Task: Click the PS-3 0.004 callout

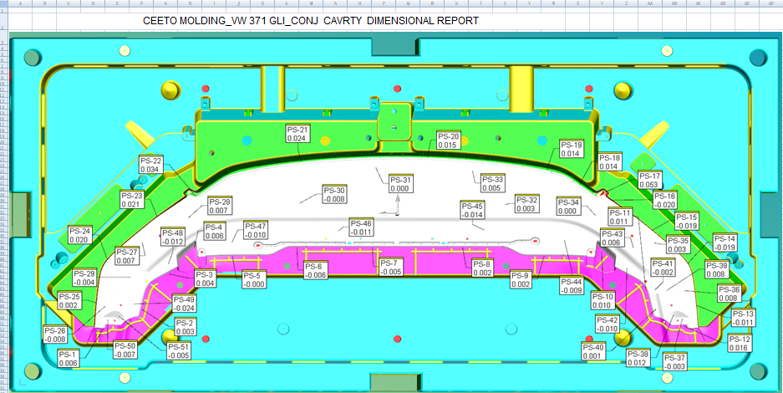Action: point(206,279)
